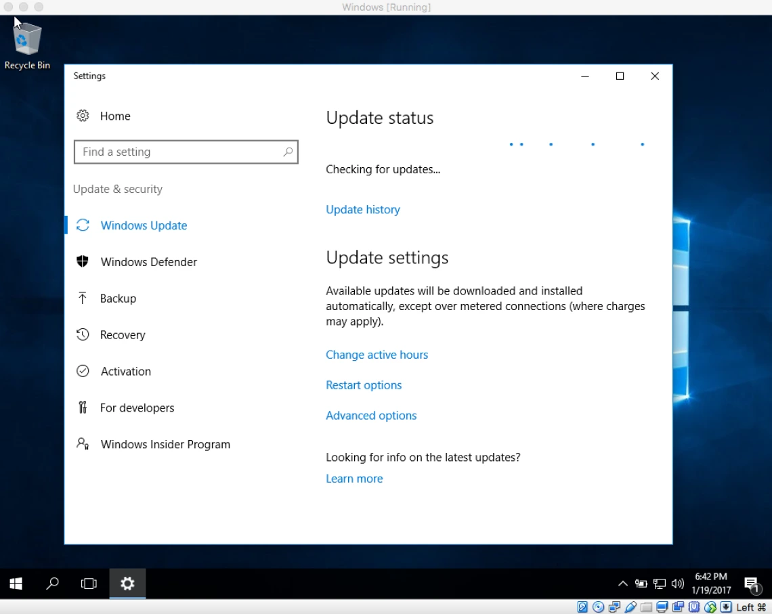Minimize the Settings window
The image size is (772, 614).
[585, 76]
